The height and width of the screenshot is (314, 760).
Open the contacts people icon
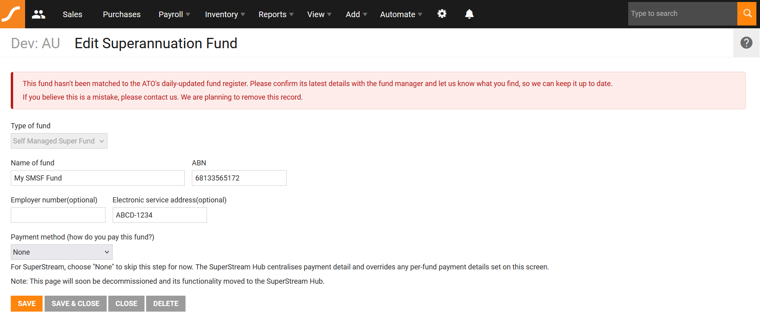point(39,14)
